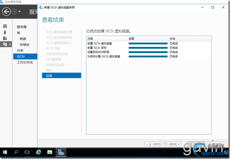
Task: Open Task View on the taskbar
Action: pos(27,152)
